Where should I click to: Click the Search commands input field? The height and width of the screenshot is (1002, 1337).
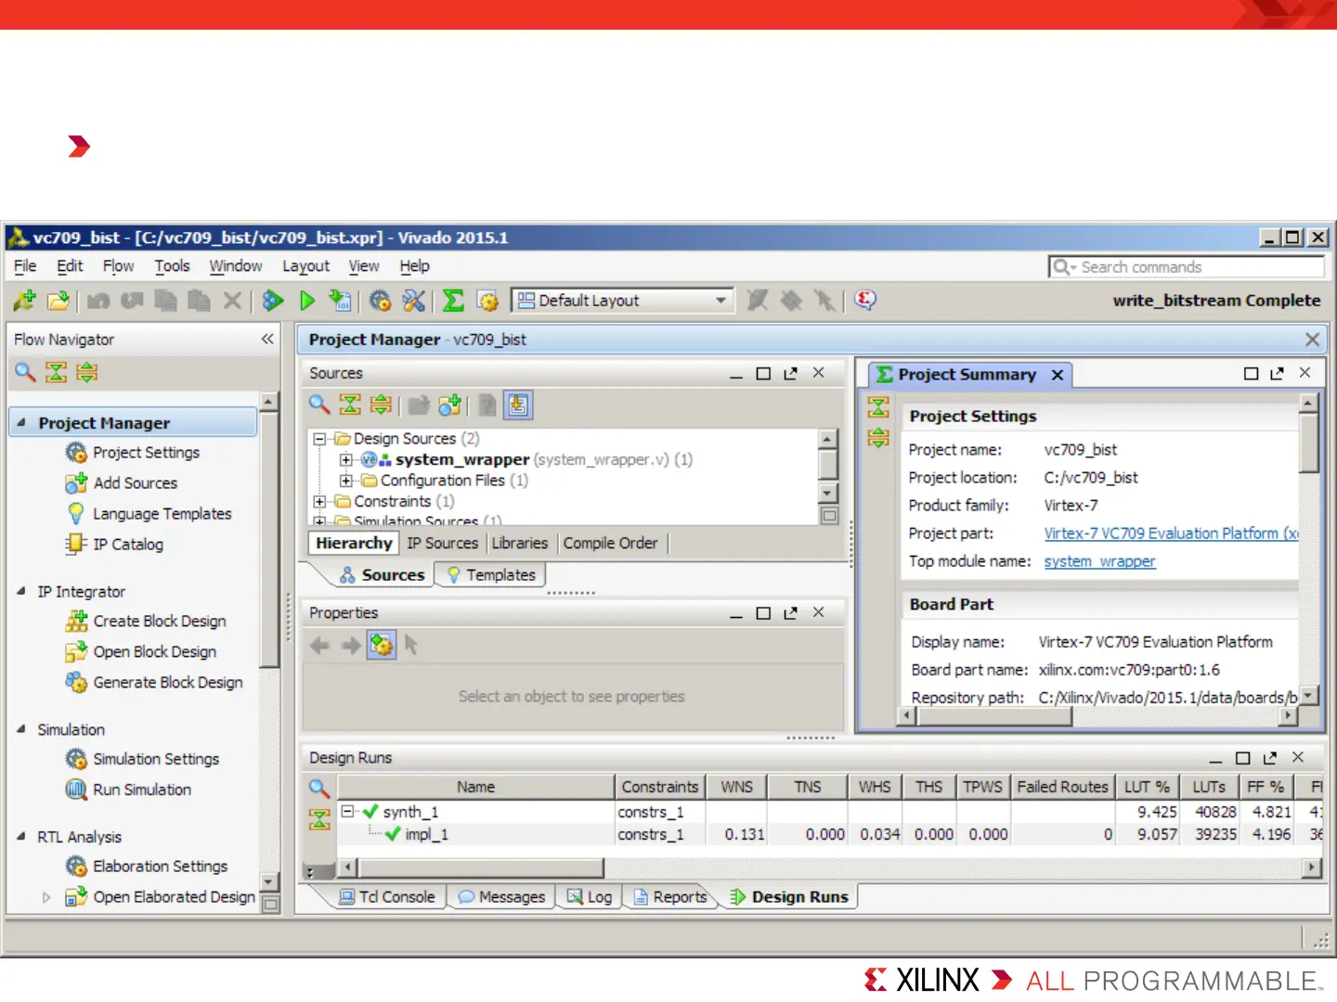tap(1187, 267)
